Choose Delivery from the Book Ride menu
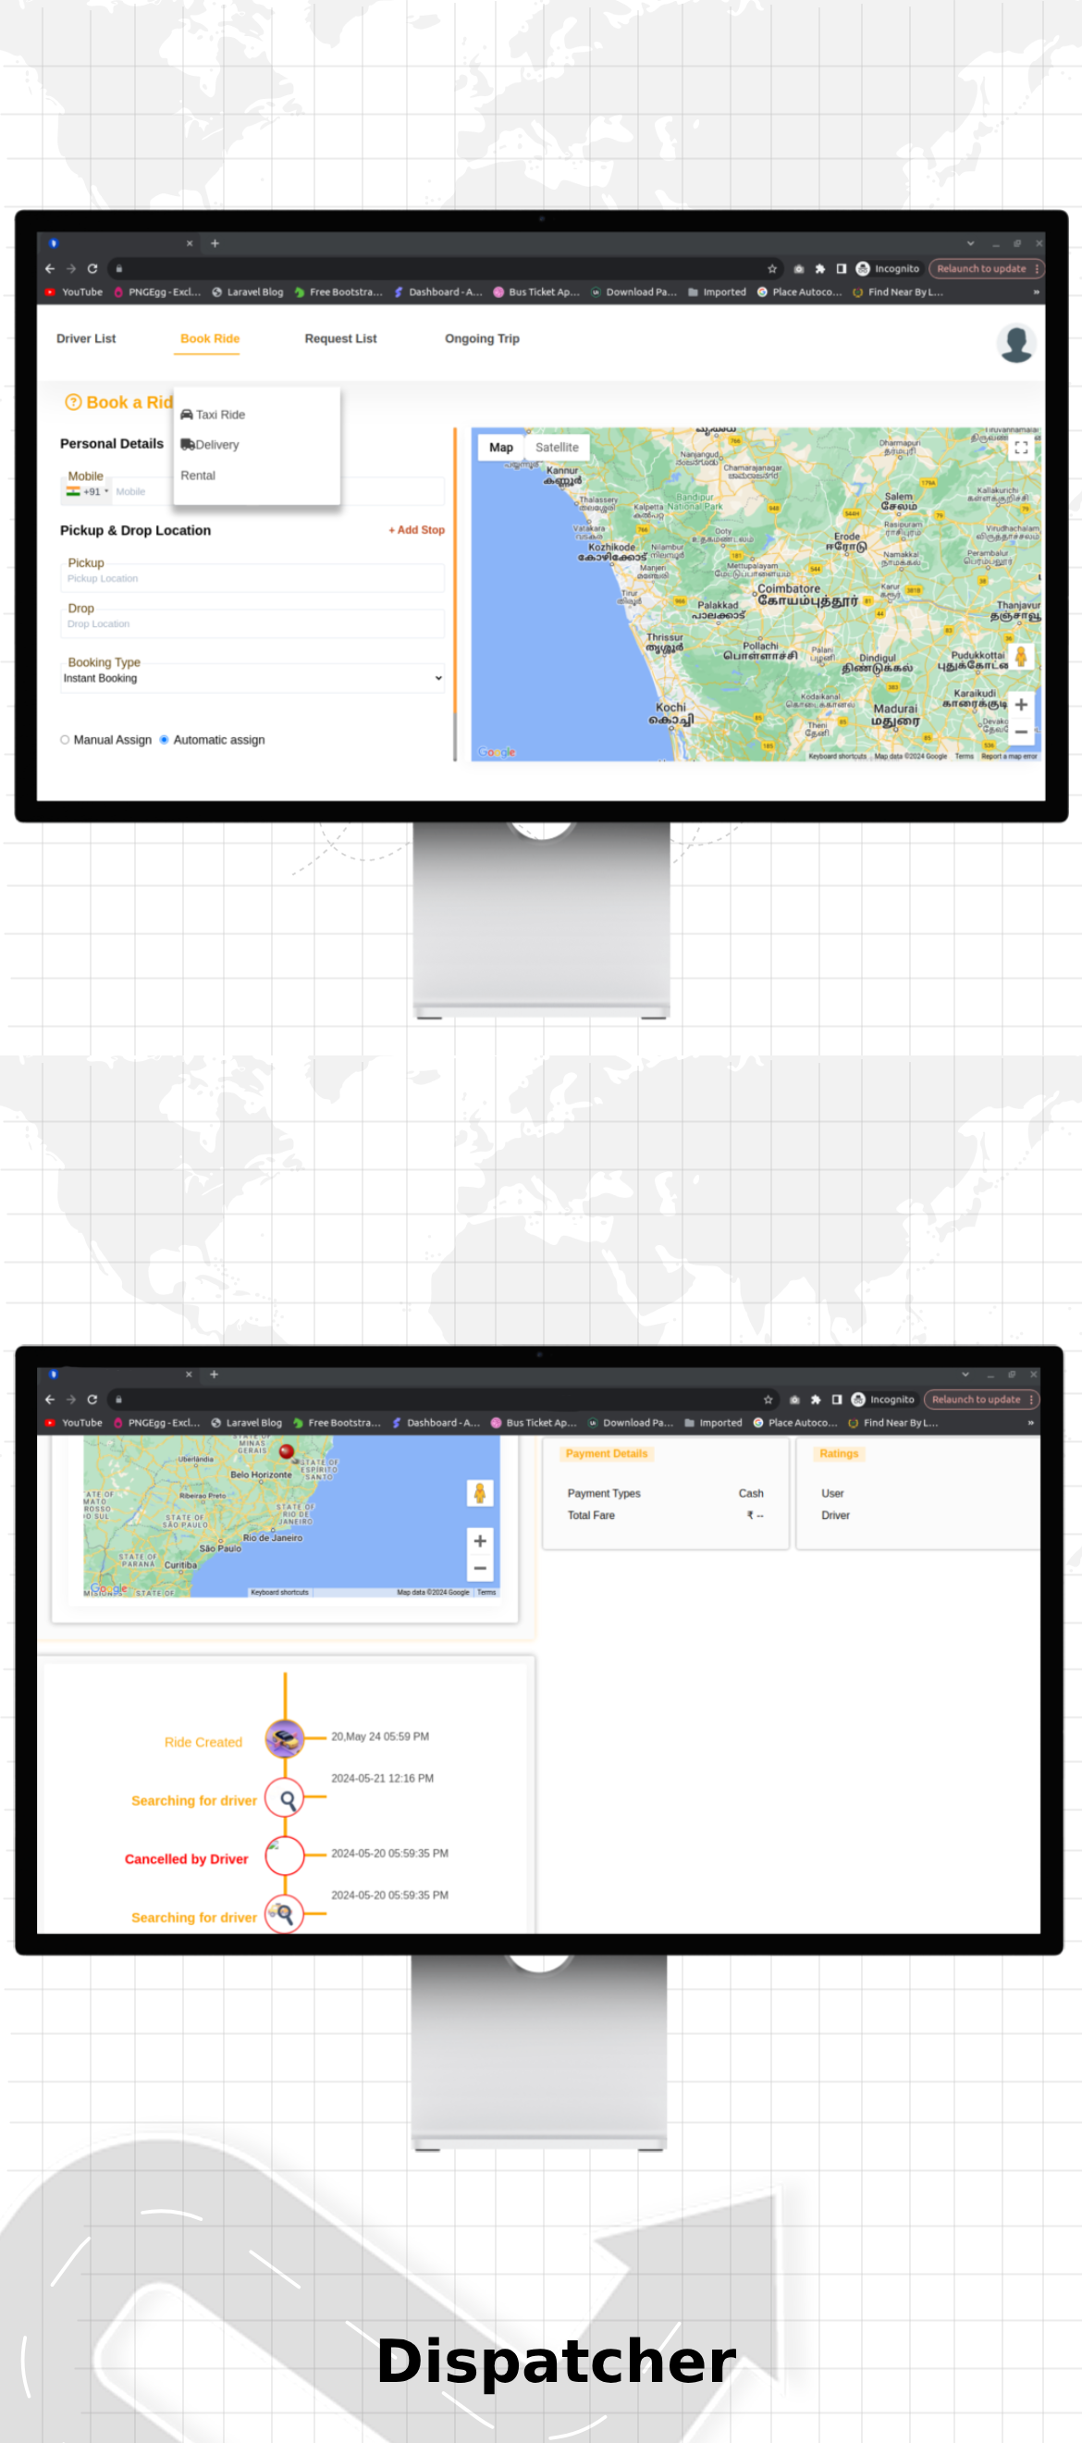Viewport: 1082px width, 2443px height. pyautogui.click(x=216, y=445)
